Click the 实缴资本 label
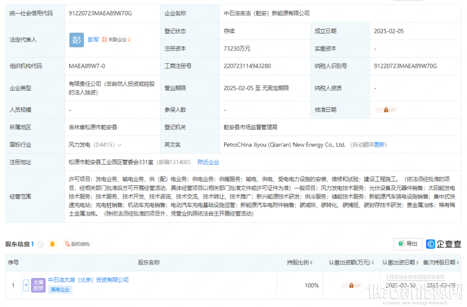Screen dimensions: 467x307 (x=326, y=48)
